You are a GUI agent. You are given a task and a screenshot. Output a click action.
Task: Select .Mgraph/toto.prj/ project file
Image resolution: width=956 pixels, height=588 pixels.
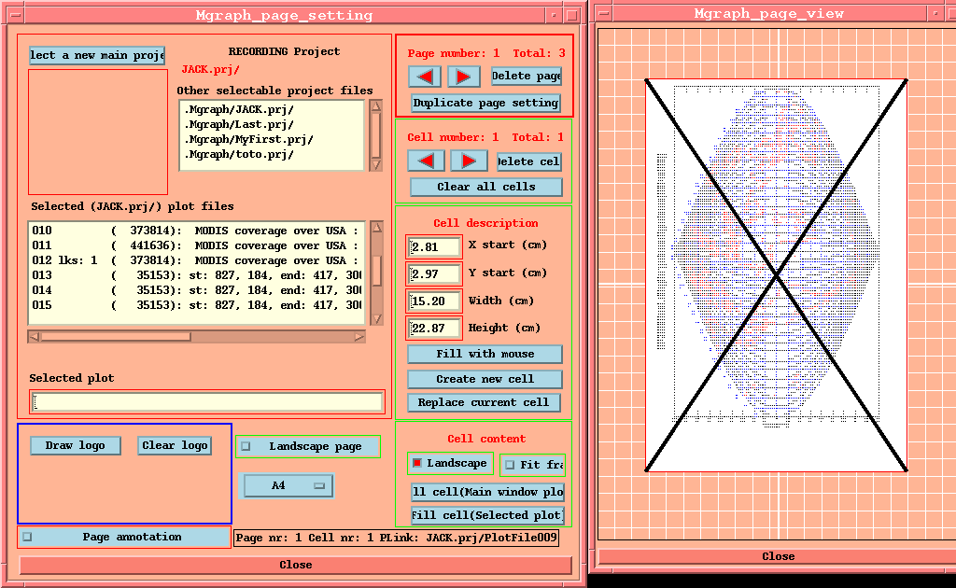[x=239, y=154]
